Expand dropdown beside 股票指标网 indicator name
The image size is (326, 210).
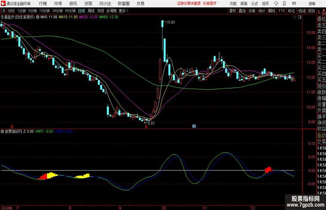pos(2,132)
